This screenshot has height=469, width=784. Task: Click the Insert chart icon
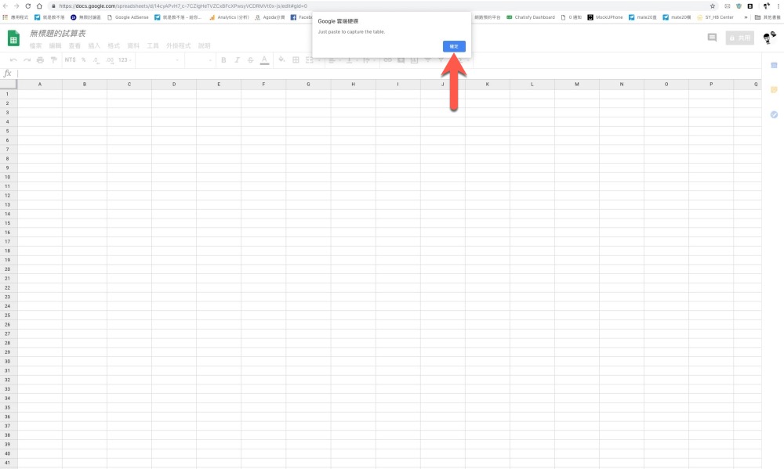[x=415, y=60]
